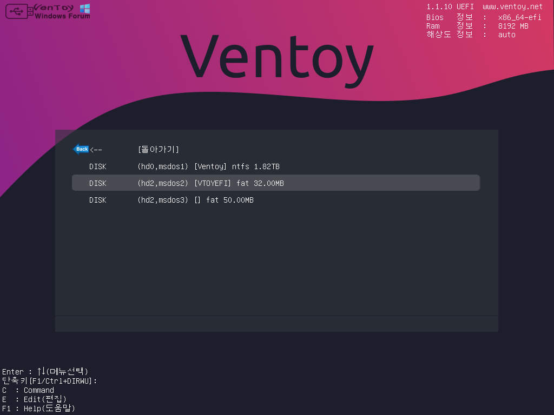Screen dimensions: 554x415
Task: Click the '단축키[F1/Ctrl+DIRWU]:' hint line
Action: tap(49, 381)
